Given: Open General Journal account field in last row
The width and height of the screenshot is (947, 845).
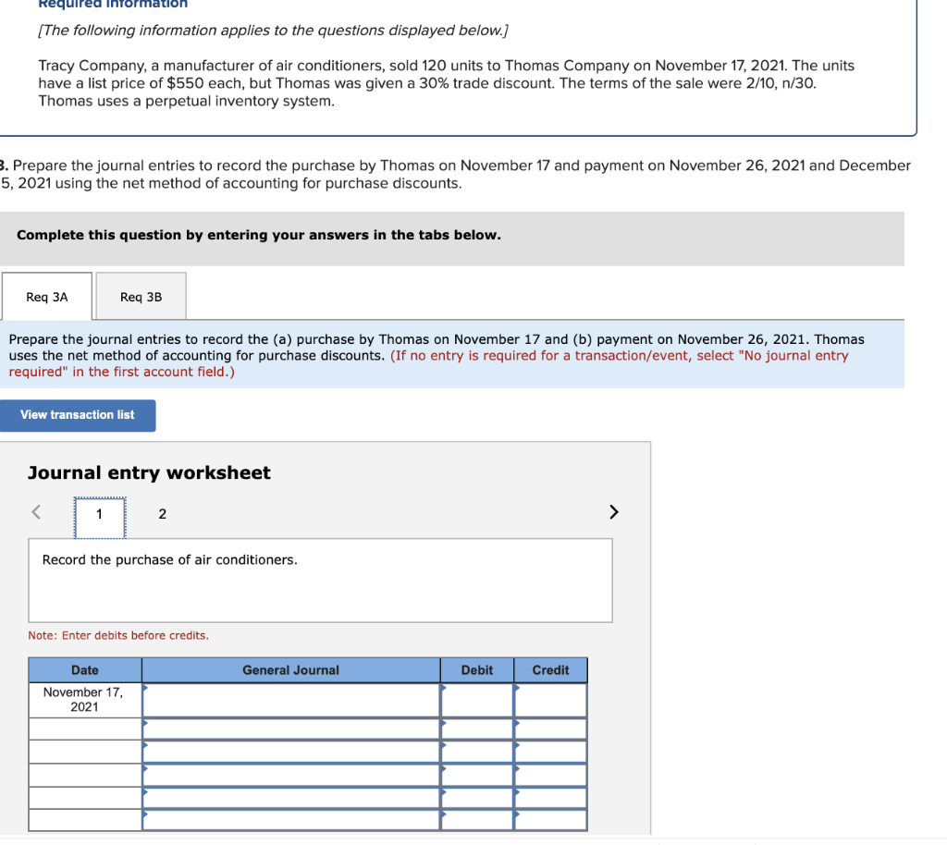Looking at the screenshot, I should pyautogui.click(x=290, y=820).
